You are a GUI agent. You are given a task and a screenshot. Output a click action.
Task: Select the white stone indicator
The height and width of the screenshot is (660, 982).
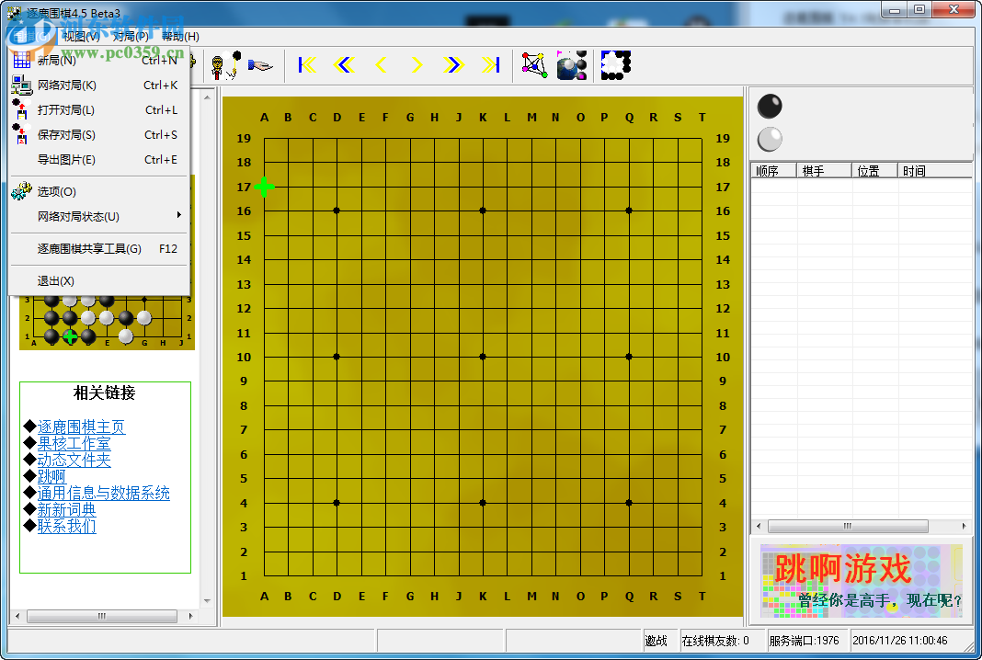769,139
